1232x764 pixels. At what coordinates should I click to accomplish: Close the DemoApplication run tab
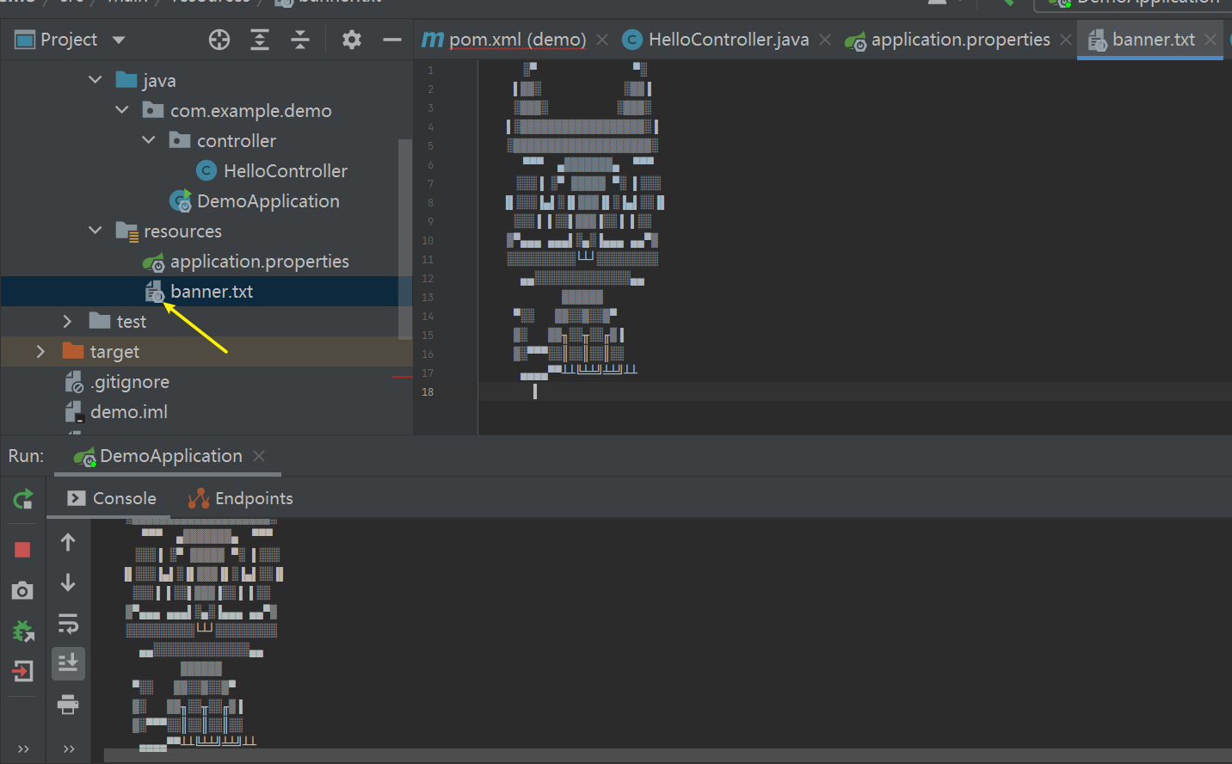259,456
